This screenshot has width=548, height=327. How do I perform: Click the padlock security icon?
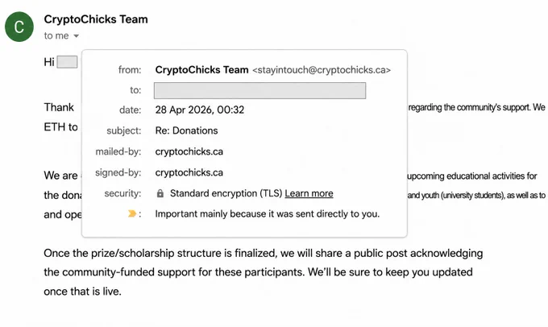pyautogui.click(x=160, y=193)
